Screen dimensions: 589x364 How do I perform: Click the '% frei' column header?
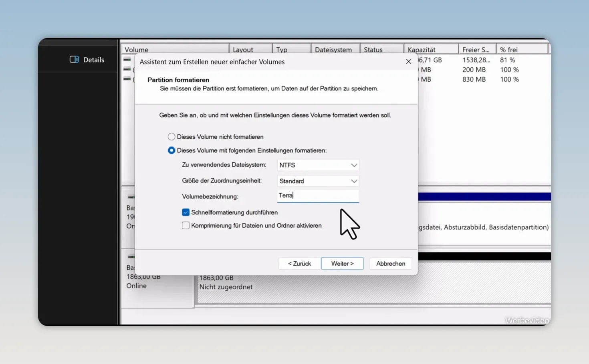click(522, 49)
